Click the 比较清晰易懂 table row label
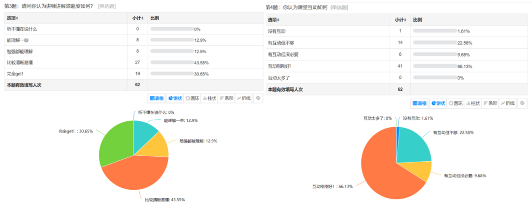This screenshot has height=204, width=532. pyautogui.click(x=20, y=63)
